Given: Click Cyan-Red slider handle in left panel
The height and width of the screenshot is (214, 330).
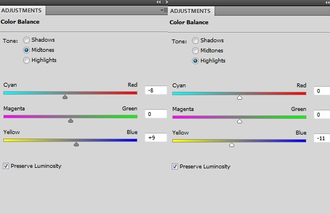Looking at the screenshot, I should (x=65, y=97).
